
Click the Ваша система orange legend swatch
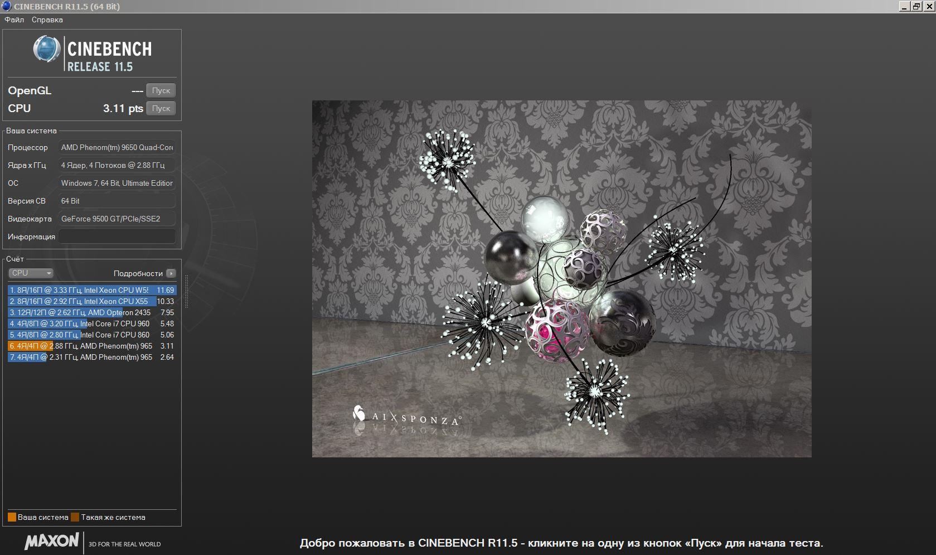12,517
